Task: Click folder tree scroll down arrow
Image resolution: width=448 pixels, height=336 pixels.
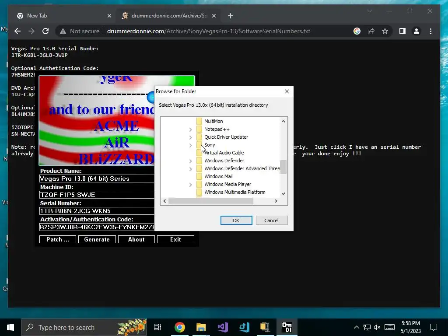Action: 283,193
